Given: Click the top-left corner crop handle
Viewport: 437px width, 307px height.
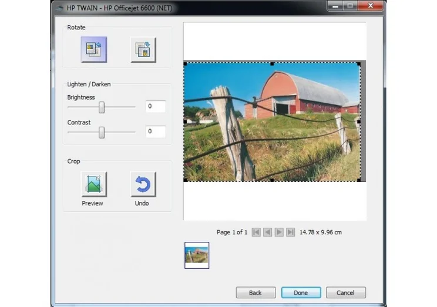Looking at the screenshot, I should pos(186,64).
